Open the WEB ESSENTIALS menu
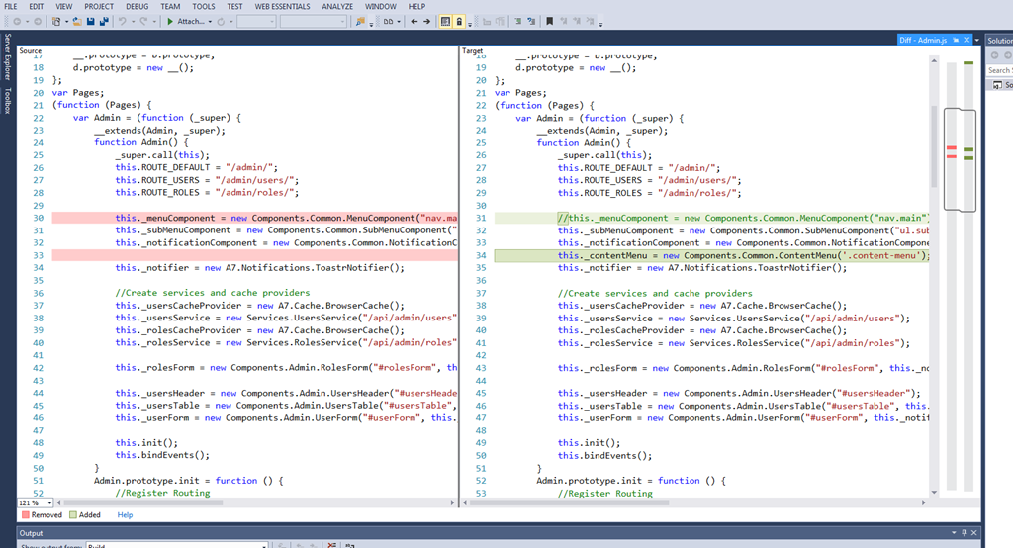This screenshot has height=548, width=1013. click(x=282, y=7)
